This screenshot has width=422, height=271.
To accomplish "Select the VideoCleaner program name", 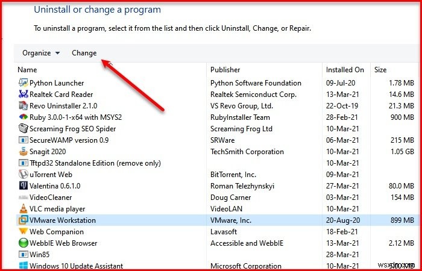I will [x=51, y=198].
